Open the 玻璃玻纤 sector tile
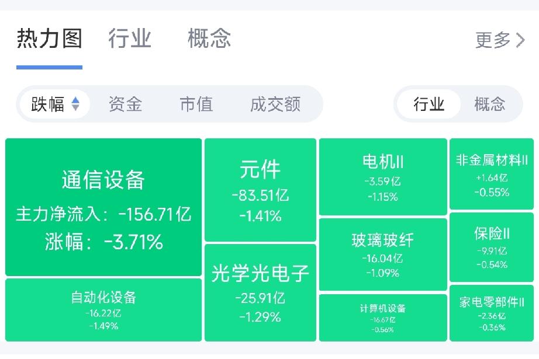 [x=383, y=255]
